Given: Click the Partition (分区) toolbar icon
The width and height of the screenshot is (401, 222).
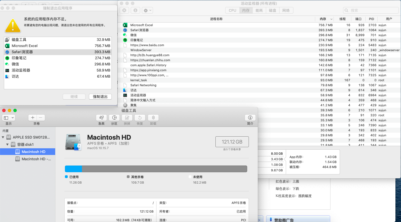Looking at the screenshot, I should pos(114,118).
